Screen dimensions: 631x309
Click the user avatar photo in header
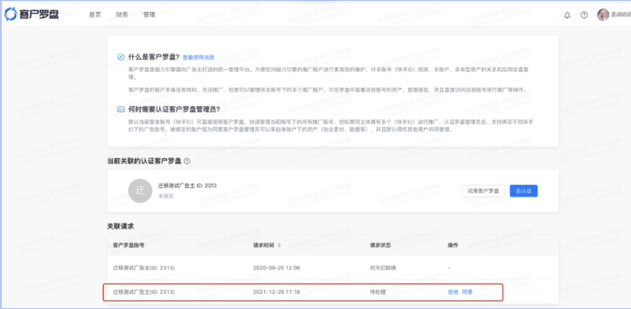click(603, 14)
